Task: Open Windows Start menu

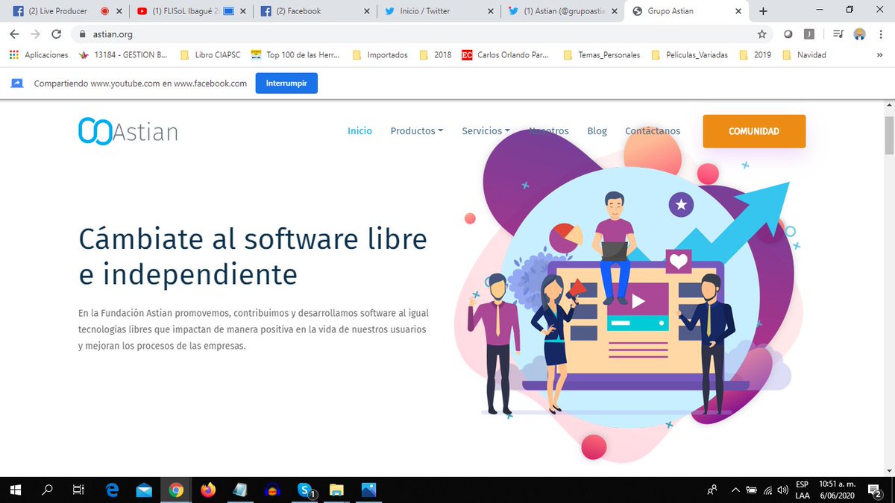Action: click(15, 490)
